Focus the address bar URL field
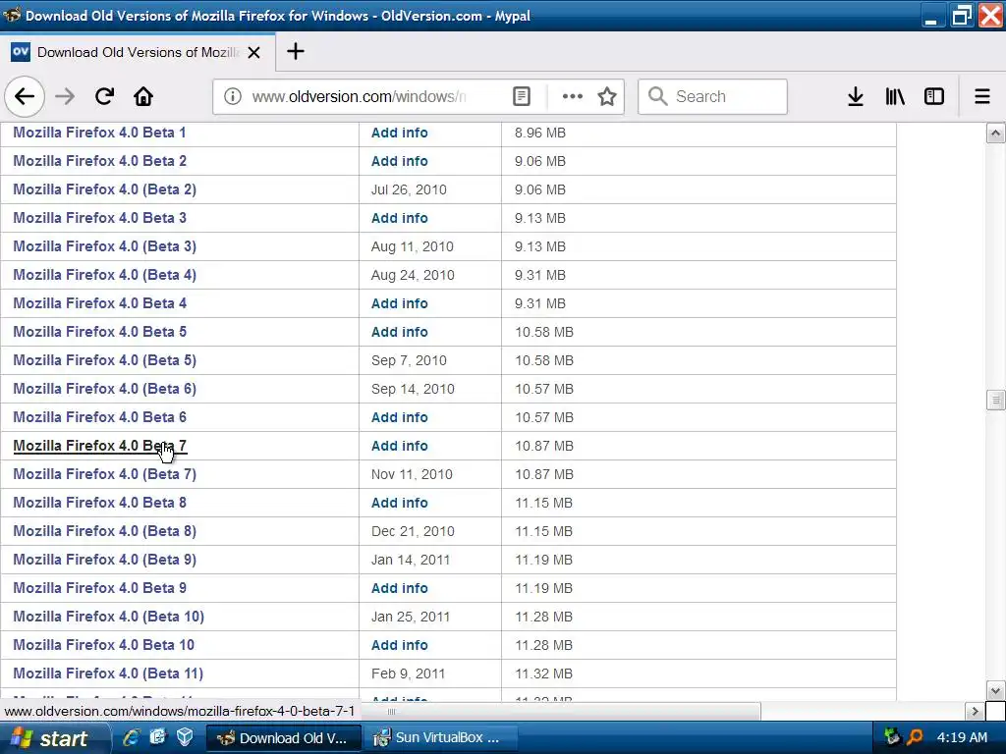This screenshot has width=1006, height=754. (x=360, y=97)
